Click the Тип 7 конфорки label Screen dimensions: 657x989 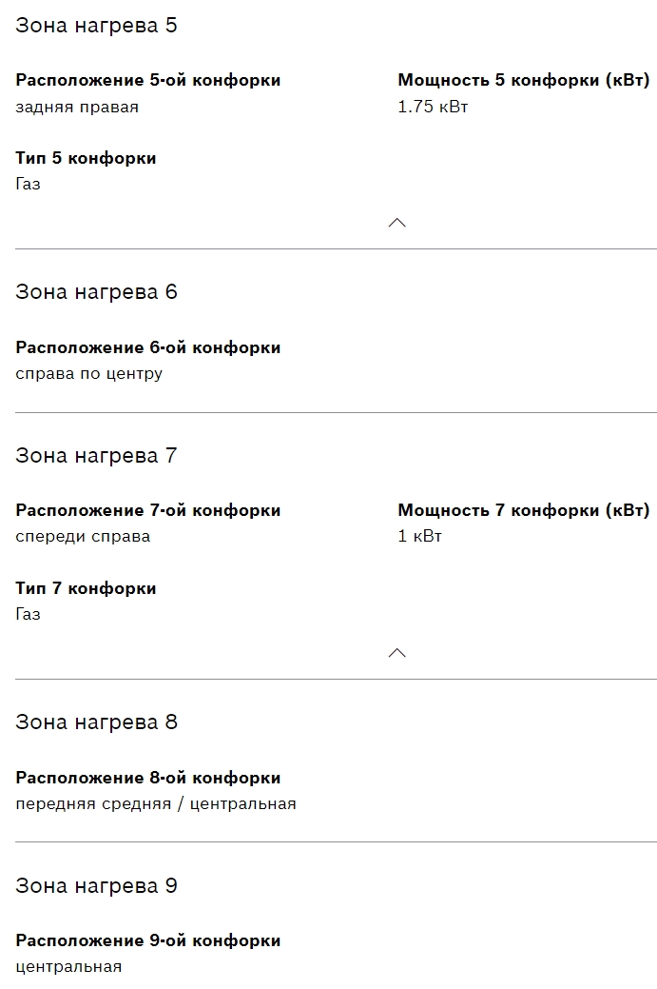click(86, 588)
